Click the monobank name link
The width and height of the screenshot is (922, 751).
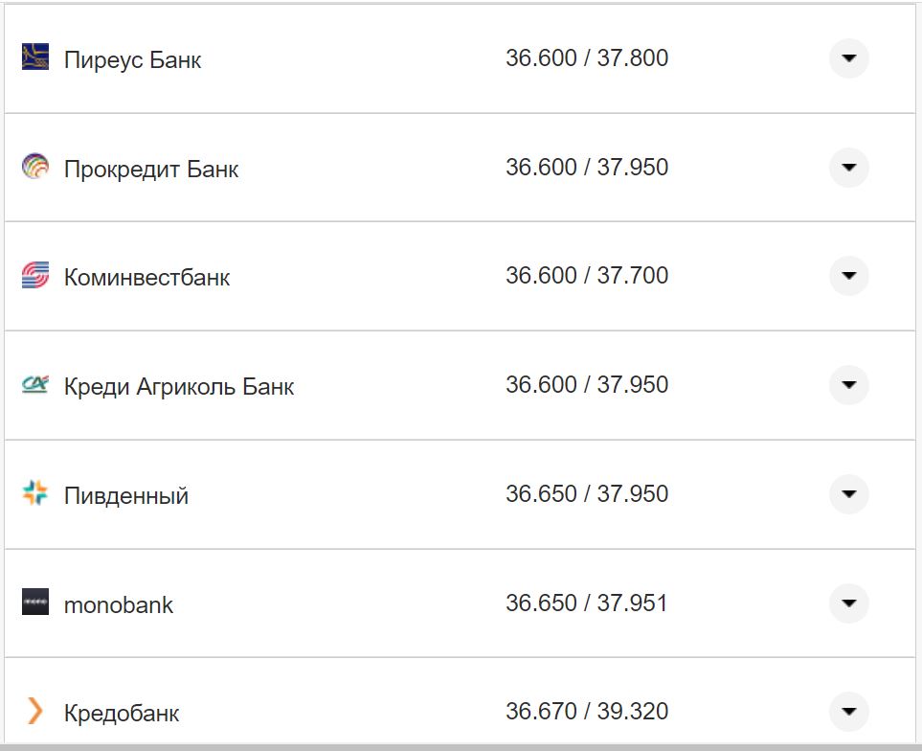coord(117,604)
